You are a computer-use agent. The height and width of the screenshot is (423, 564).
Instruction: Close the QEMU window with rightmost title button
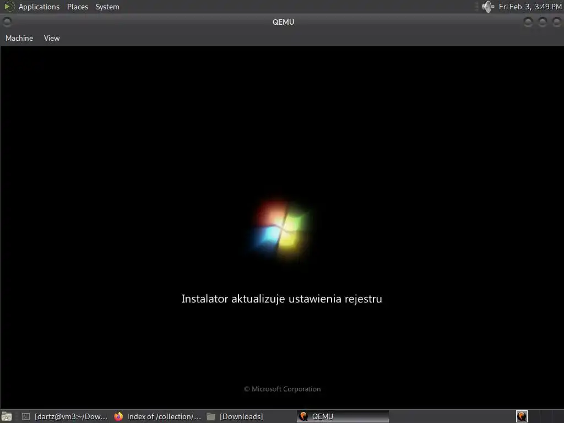click(x=556, y=22)
